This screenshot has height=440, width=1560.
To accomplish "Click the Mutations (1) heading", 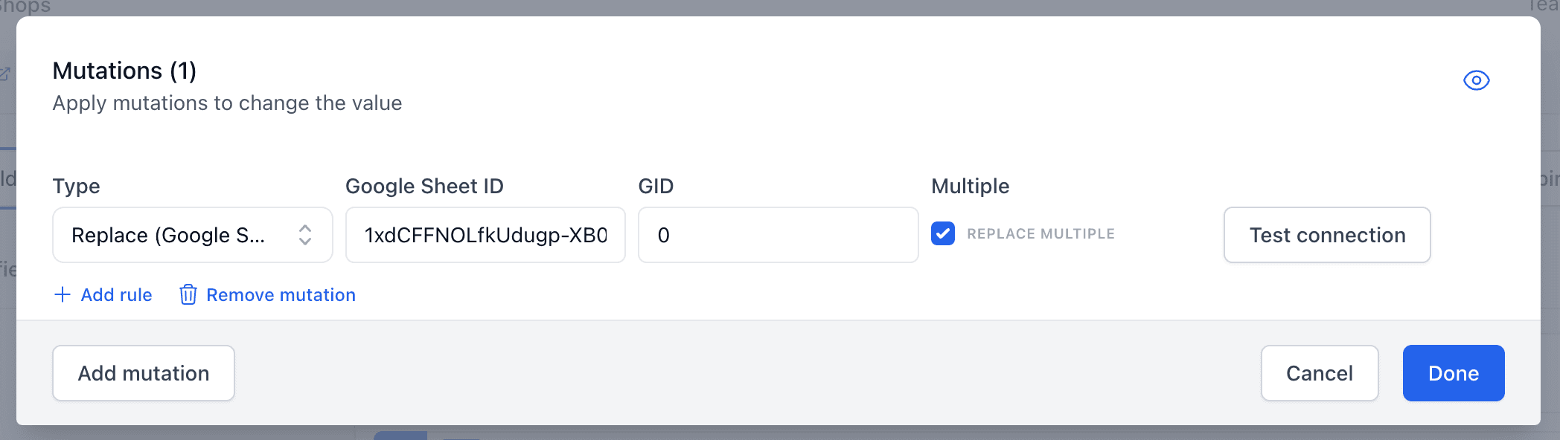I will click(124, 71).
